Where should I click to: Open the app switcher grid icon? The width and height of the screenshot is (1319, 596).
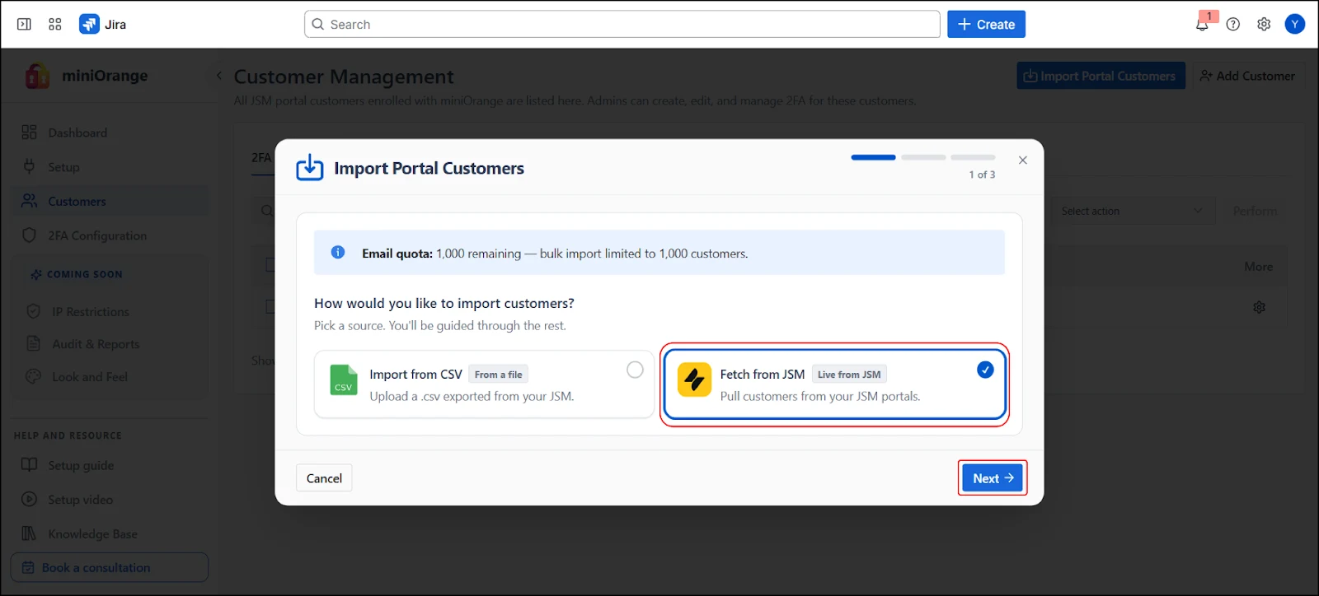pyautogui.click(x=55, y=25)
